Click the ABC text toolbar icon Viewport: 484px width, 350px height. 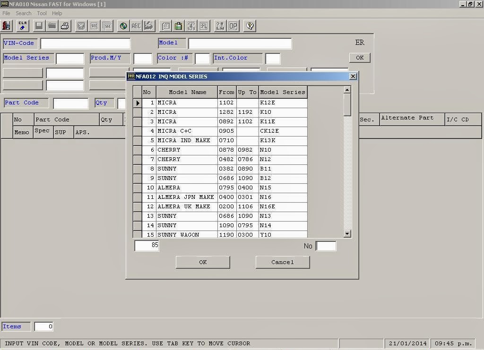pyautogui.click(x=136, y=26)
